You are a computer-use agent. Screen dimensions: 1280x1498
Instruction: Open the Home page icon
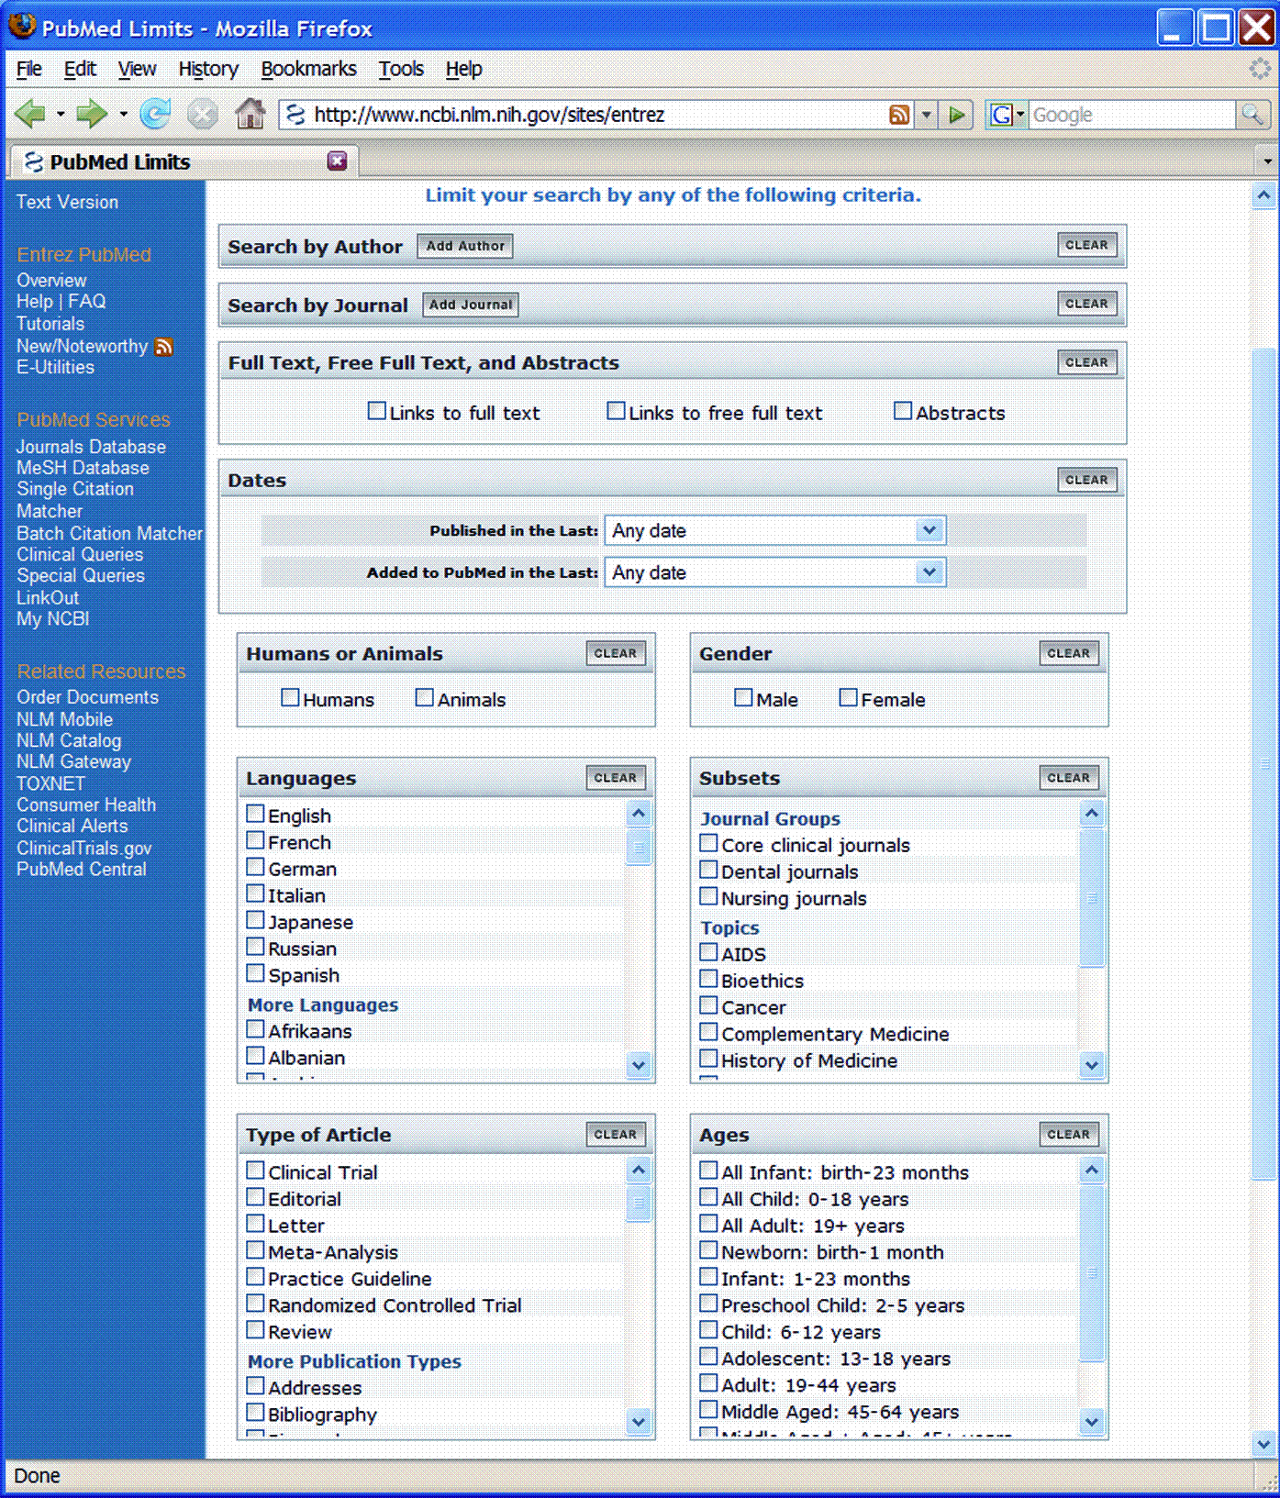tap(250, 114)
